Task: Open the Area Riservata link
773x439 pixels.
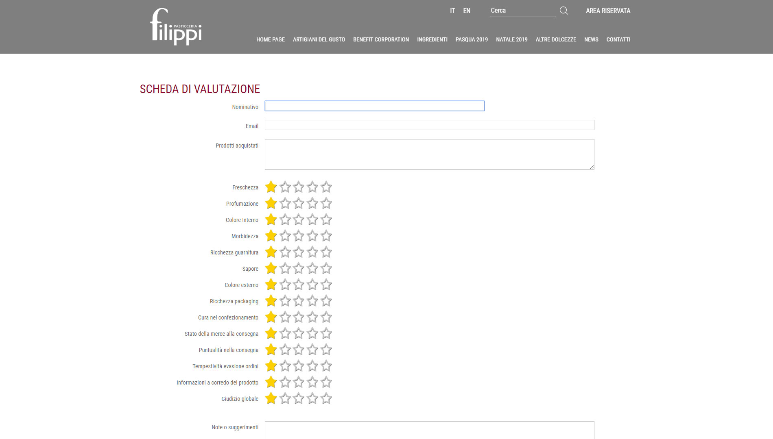Action: 608,11
